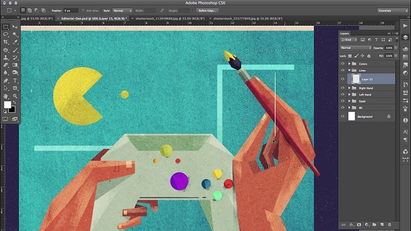The width and height of the screenshot is (411, 231).
Task: Lock image pixels with brush icon
Action: click(x=356, y=56)
